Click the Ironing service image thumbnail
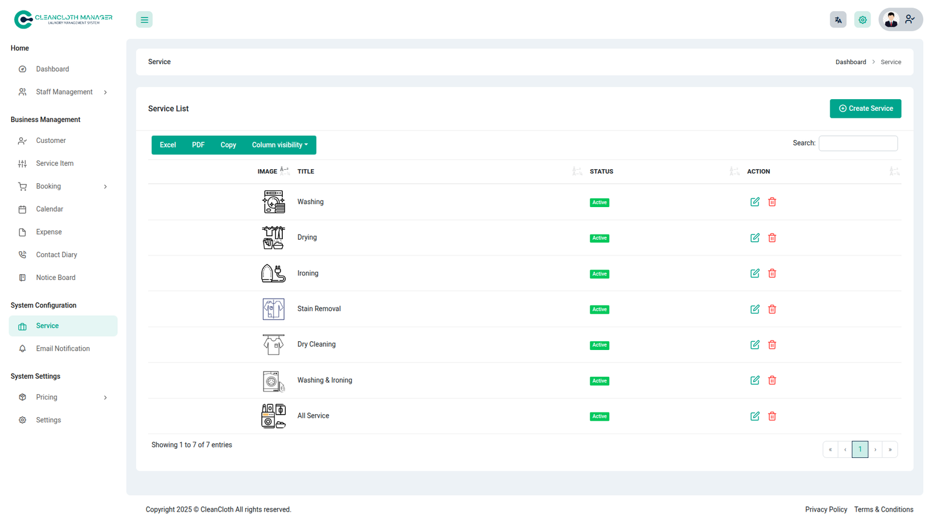This screenshot has height=525, width=933. (x=273, y=274)
